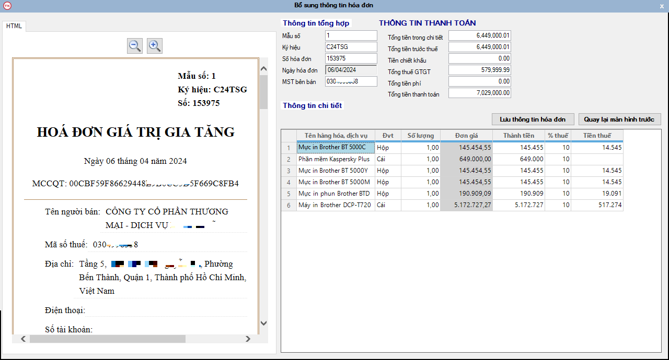
Task: Sort by Tên hàng hóa, dịch vụ header
Action: (x=336, y=136)
